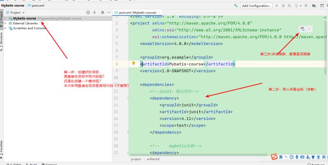Click the Add Configuration... button

click(257, 6)
